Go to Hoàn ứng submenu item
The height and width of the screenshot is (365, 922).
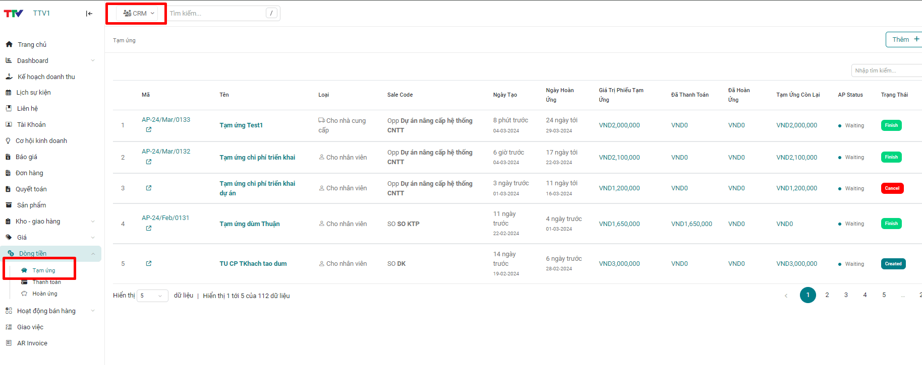pos(45,294)
